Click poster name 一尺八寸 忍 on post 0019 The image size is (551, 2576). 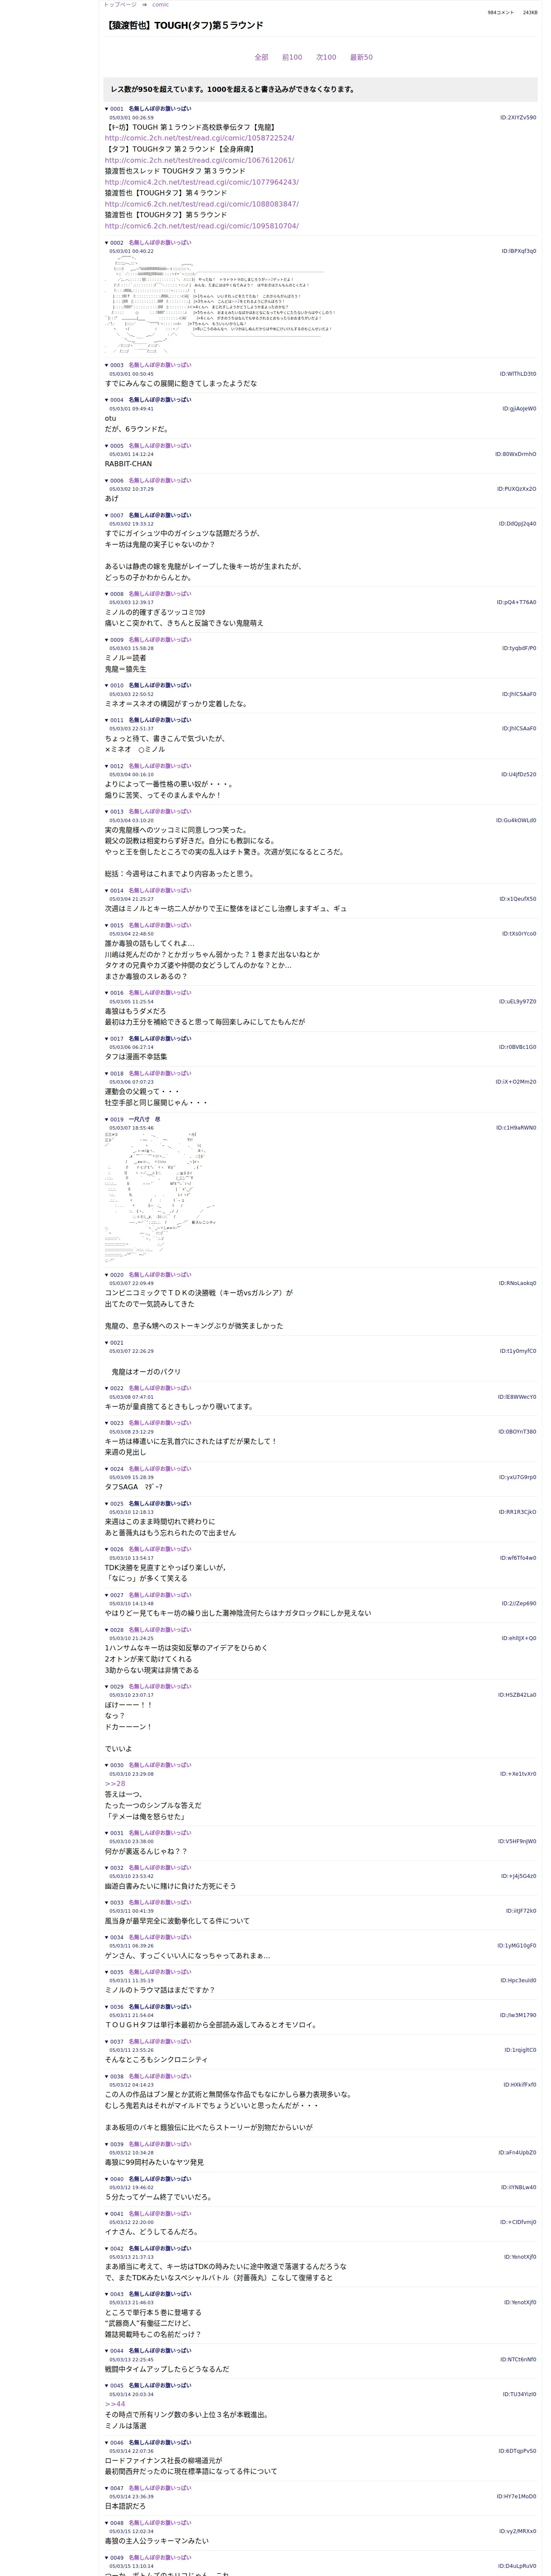click(144, 1120)
